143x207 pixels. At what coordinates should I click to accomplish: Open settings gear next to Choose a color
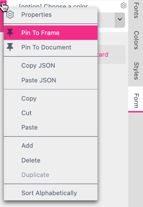click(123, 5)
